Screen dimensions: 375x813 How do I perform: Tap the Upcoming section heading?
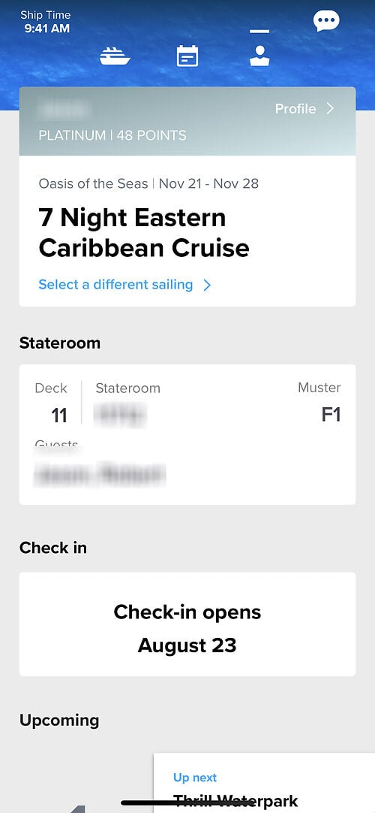tap(59, 721)
